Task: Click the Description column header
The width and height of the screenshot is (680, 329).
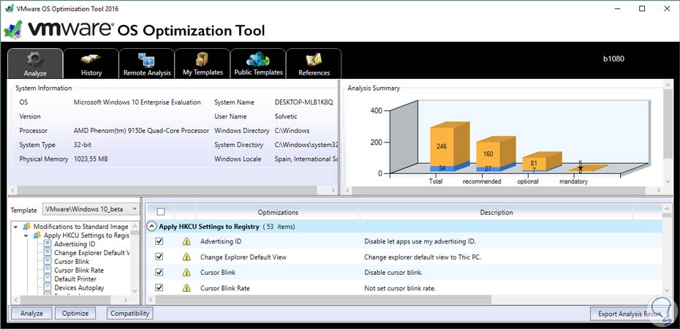Action: [x=496, y=213]
